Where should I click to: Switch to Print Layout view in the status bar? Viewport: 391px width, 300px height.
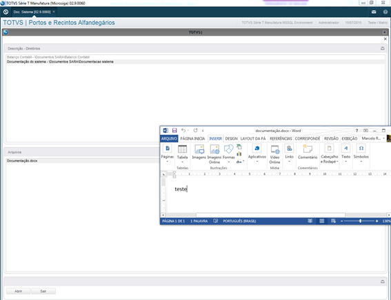click(x=322, y=221)
